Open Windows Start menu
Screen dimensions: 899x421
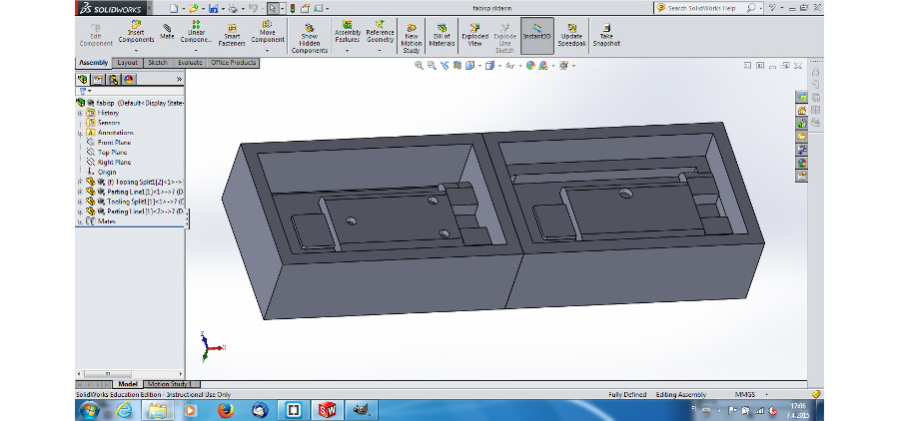pyautogui.click(x=90, y=410)
